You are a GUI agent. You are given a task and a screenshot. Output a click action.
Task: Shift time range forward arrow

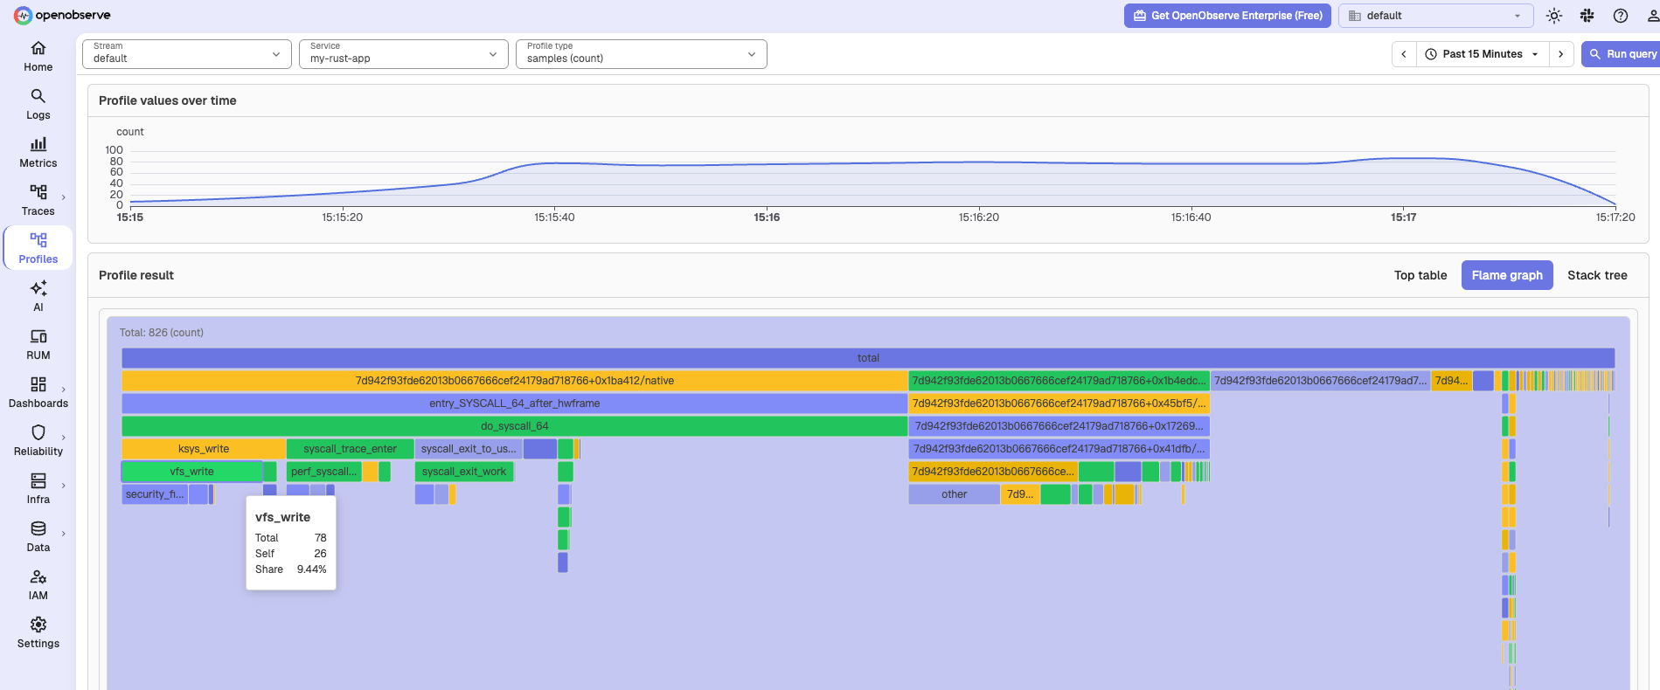[x=1561, y=54]
